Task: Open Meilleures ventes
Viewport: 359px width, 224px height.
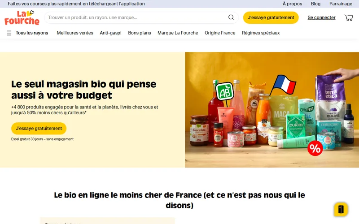Action: click(x=75, y=33)
